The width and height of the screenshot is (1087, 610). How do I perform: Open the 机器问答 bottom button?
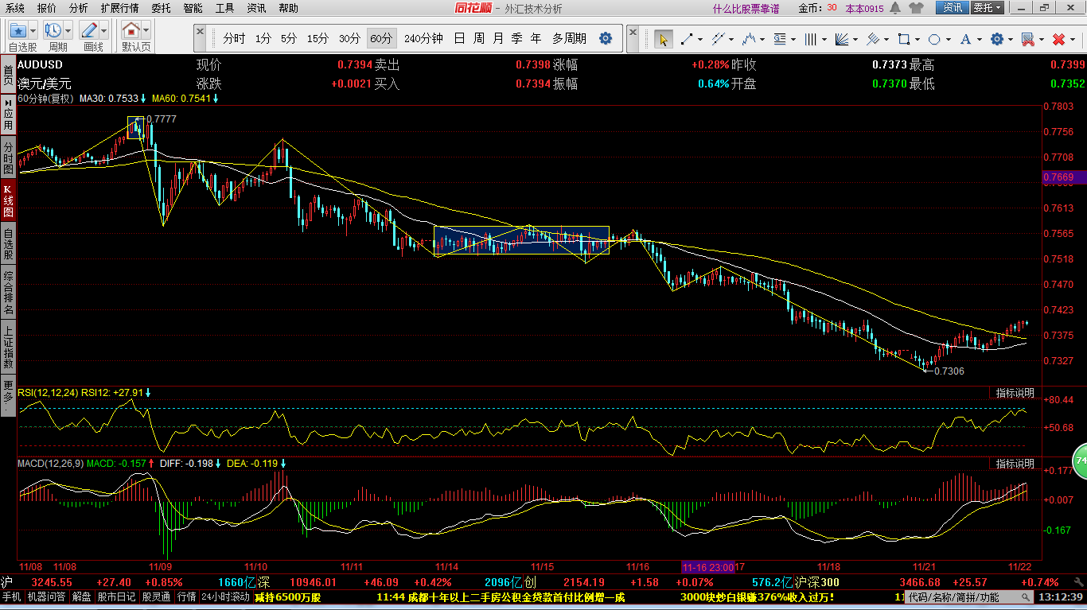click(x=47, y=596)
